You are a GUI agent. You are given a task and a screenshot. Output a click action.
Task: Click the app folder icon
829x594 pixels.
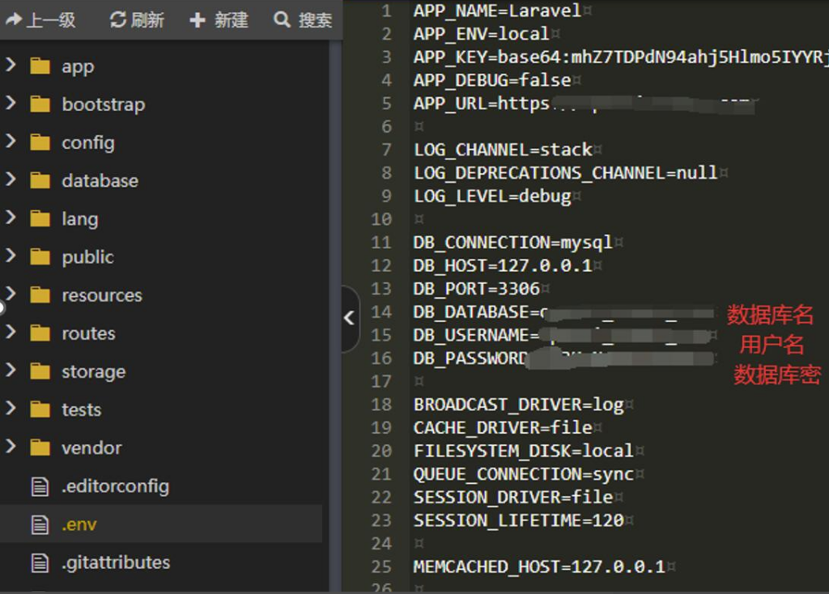point(40,66)
